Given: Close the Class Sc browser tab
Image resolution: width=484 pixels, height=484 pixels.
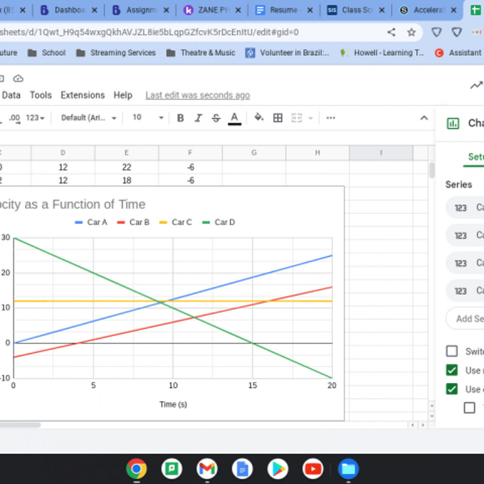Looking at the screenshot, I should tap(382, 11).
